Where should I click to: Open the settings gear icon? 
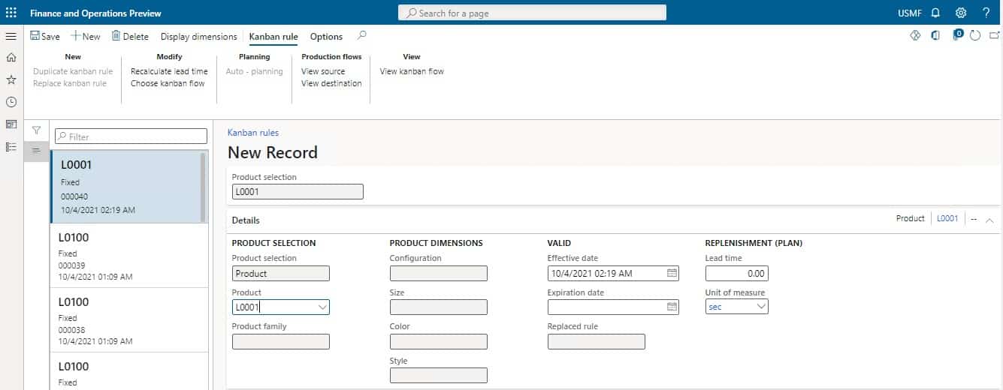(x=960, y=13)
